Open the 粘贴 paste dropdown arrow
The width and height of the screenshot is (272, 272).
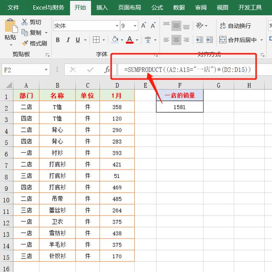11,45
